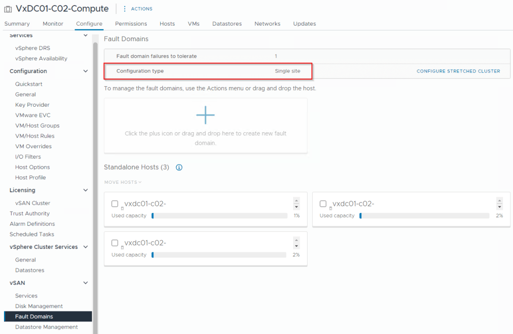Open vSphere Availability settings

[41, 59]
